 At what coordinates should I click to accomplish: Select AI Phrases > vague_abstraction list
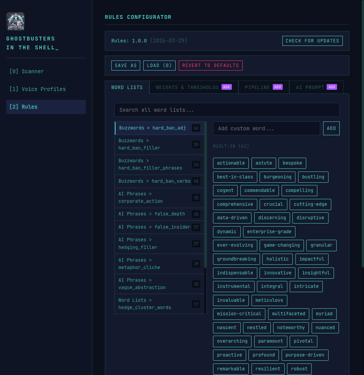tap(159, 284)
